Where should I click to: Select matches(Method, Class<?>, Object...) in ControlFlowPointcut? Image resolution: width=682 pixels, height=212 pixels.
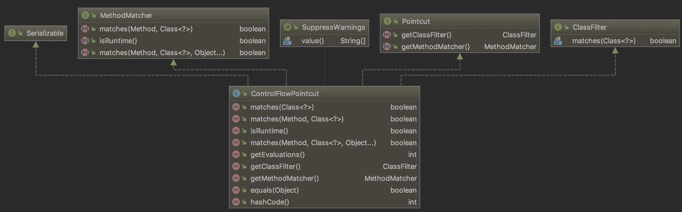(313, 143)
